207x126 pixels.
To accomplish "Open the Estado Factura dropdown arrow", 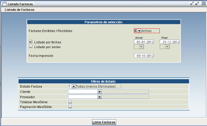I will pos(73,87).
